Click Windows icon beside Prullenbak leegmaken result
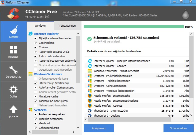Viewport: 196px width, 135px height. click(x=89, y=76)
